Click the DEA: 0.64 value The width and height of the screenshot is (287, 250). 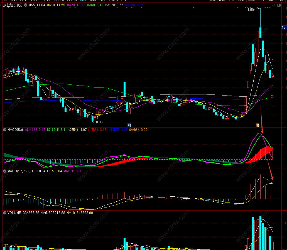click(55, 171)
